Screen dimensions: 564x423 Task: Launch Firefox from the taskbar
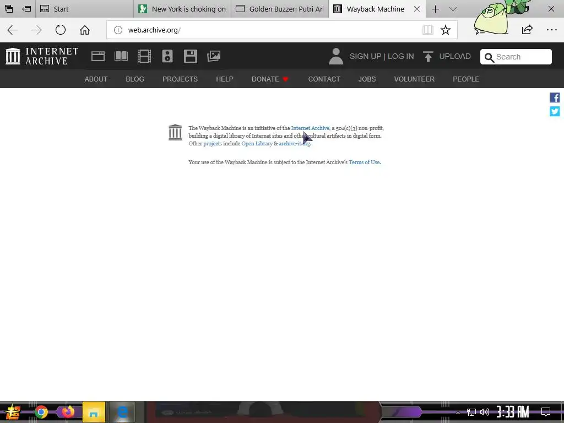click(68, 411)
